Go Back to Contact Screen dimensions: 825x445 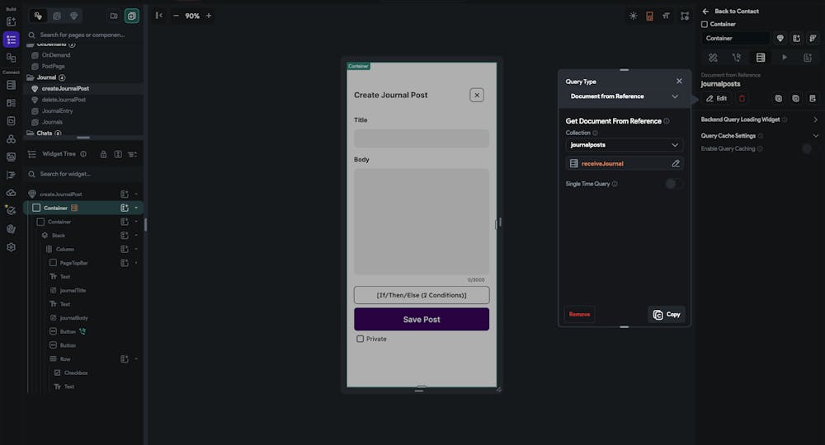(x=731, y=11)
